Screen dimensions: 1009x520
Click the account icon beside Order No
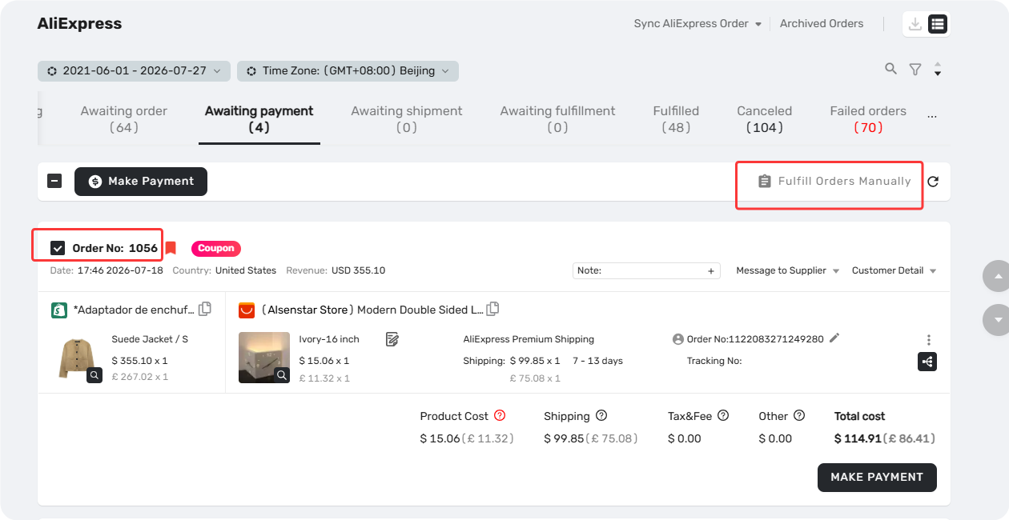tap(678, 339)
